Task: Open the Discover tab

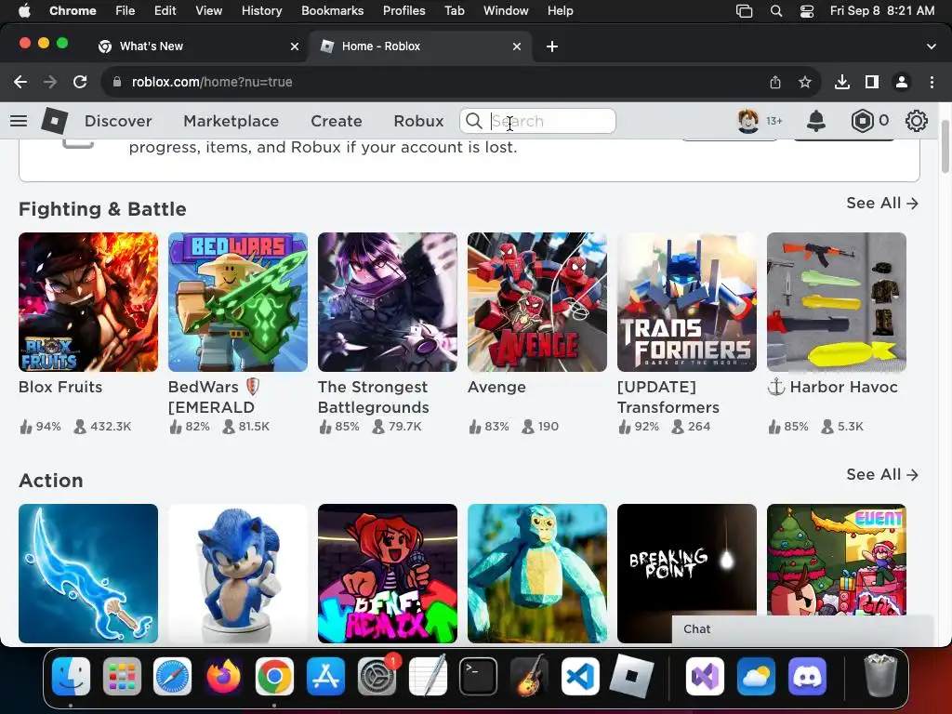Action: (x=118, y=121)
